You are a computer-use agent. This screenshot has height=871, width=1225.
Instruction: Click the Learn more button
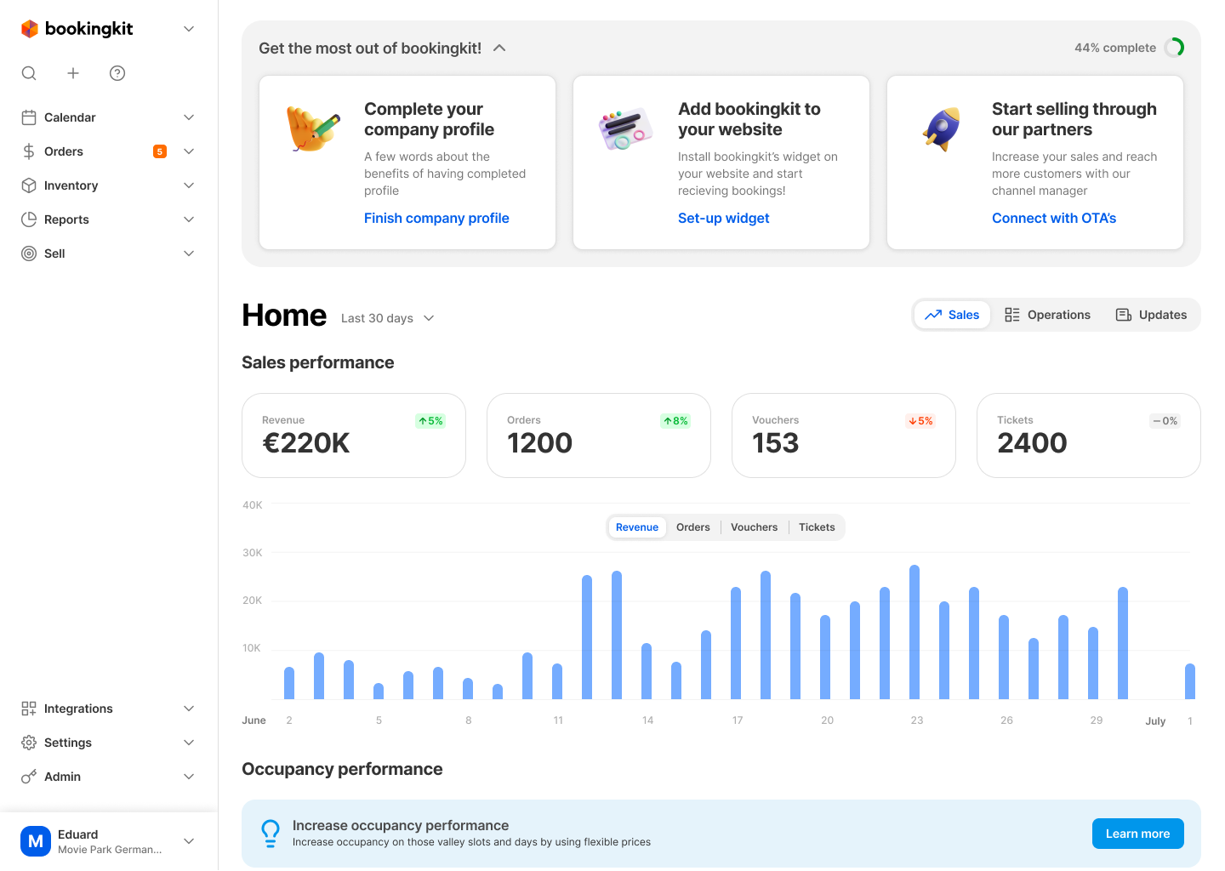tap(1138, 834)
